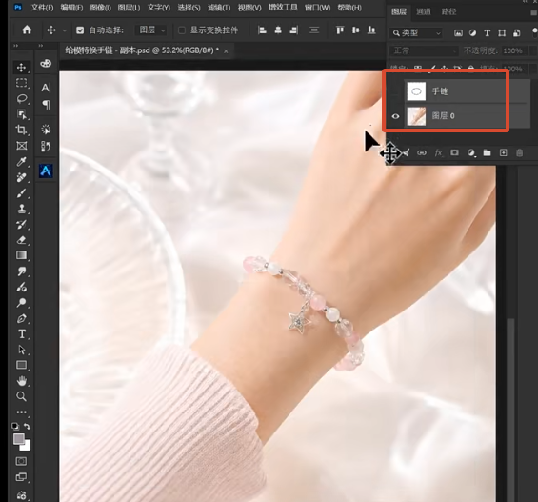538x502 pixels.
Task: Align bottom edges in options bar
Action: [x=371, y=30]
